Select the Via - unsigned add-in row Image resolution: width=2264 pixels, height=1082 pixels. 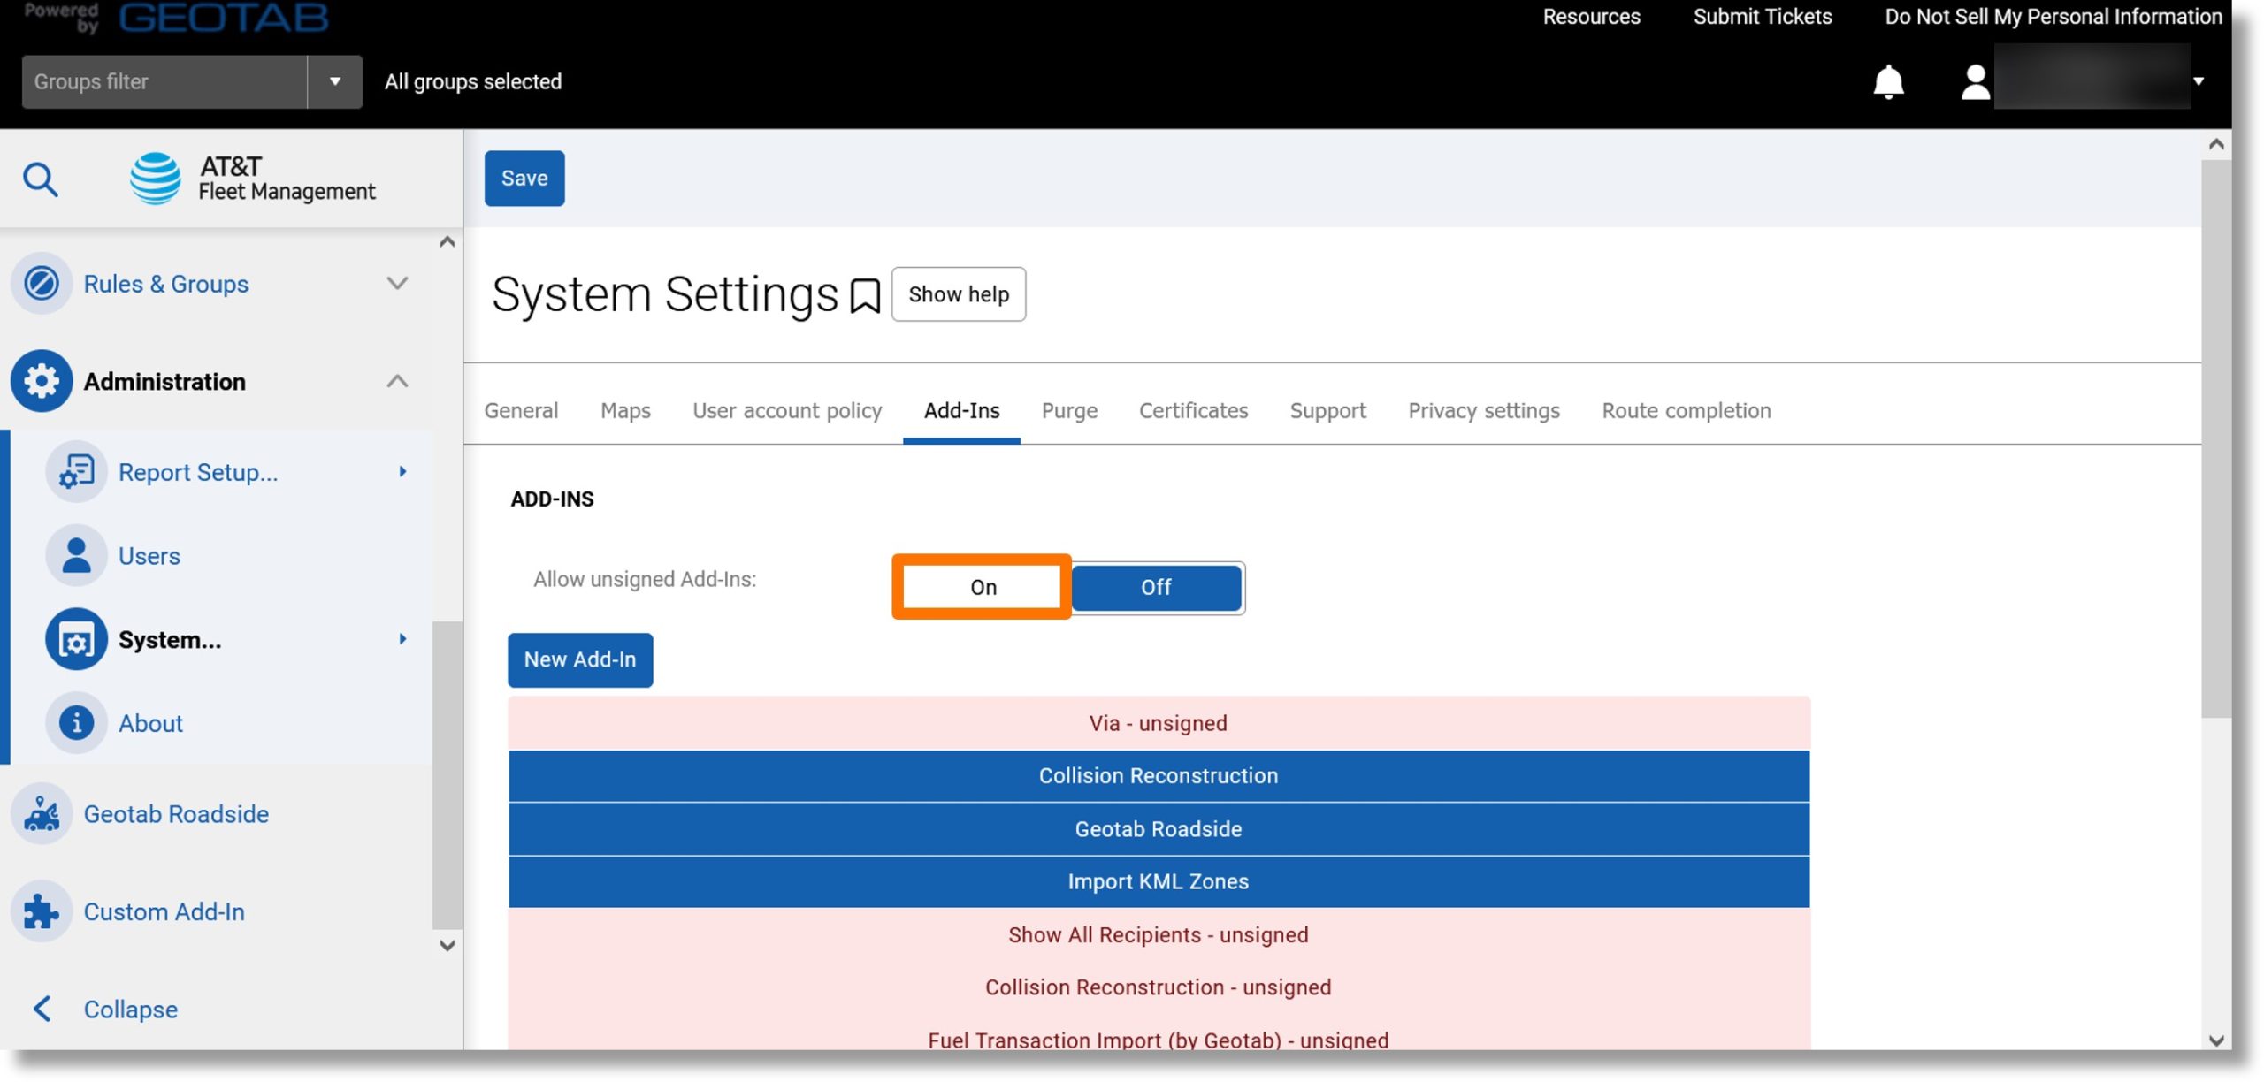[x=1159, y=724]
